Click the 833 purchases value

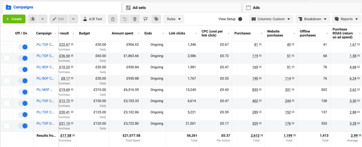pos(255,90)
